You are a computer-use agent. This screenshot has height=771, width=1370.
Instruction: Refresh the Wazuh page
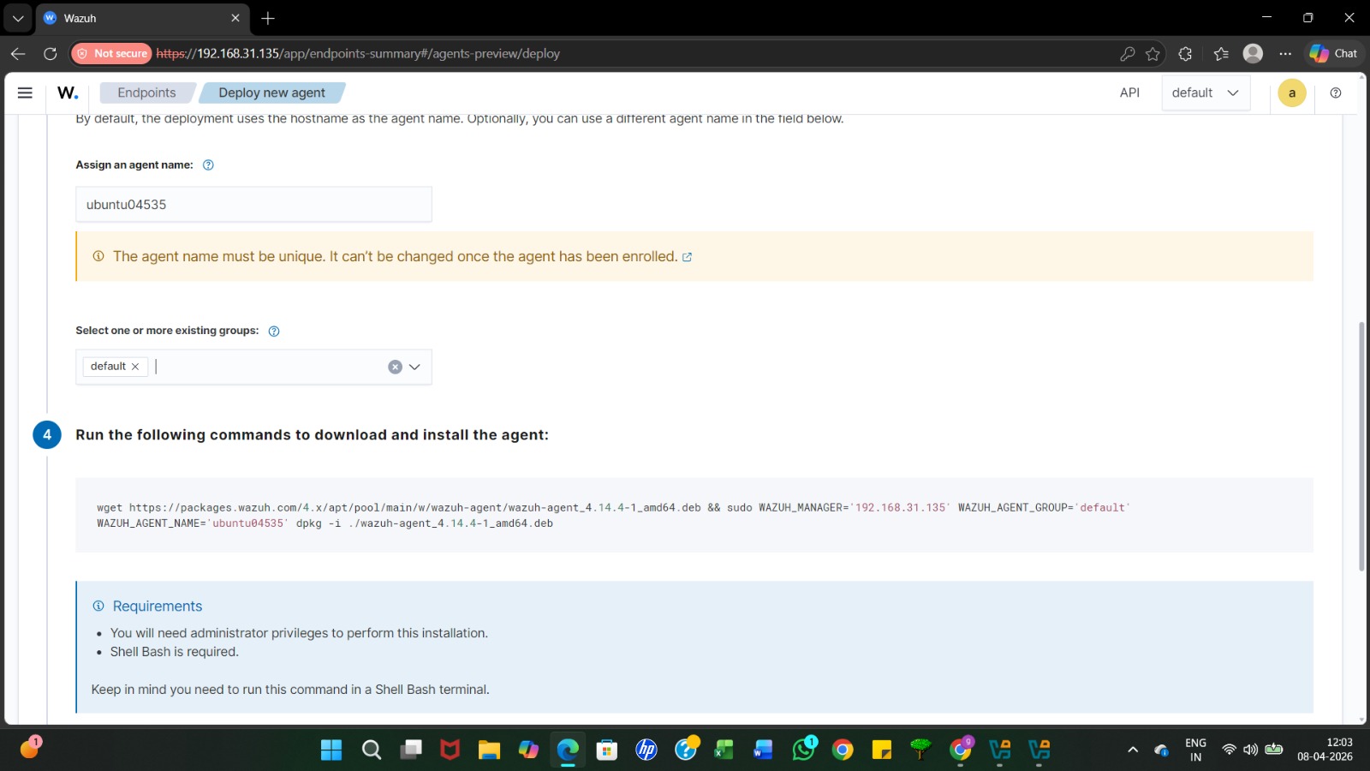tap(51, 53)
